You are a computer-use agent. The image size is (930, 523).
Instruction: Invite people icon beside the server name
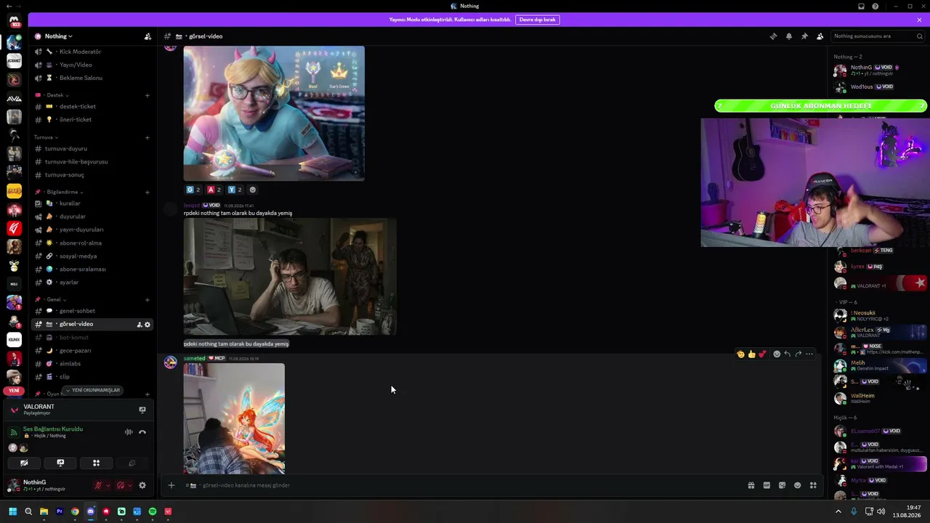tap(147, 36)
